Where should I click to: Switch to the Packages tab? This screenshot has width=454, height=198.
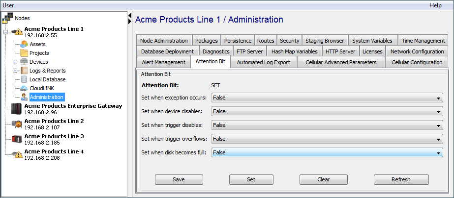click(x=207, y=41)
